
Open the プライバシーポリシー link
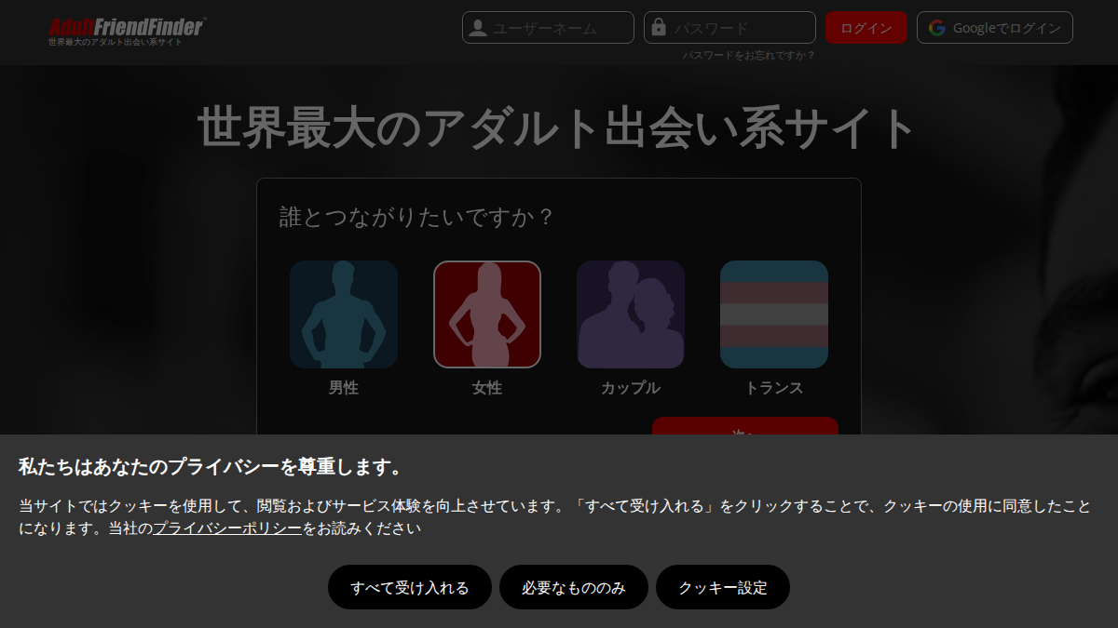[227, 528]
